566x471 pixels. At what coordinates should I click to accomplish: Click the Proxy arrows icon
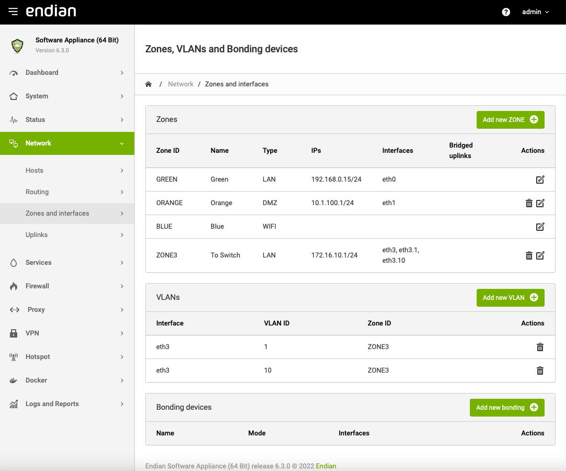tap(15, 310)
